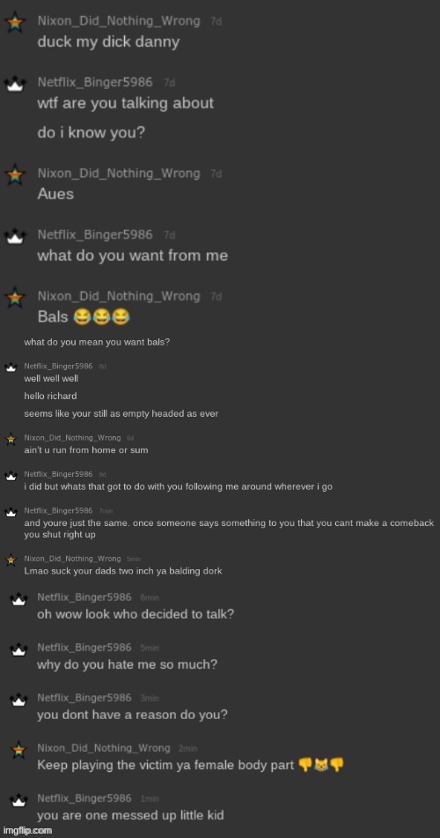
Task: Click the star avatar beside 'ain't u run from home'
Action: coord(11,439)
